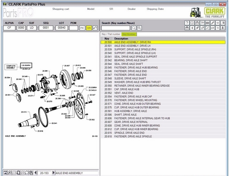Viewport: 229px width, 176px height.
Task: Click in the SEQ field
Action: pyautogui.click(x=46, y=28)
